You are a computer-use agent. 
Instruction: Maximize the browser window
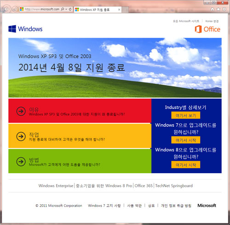213,2
